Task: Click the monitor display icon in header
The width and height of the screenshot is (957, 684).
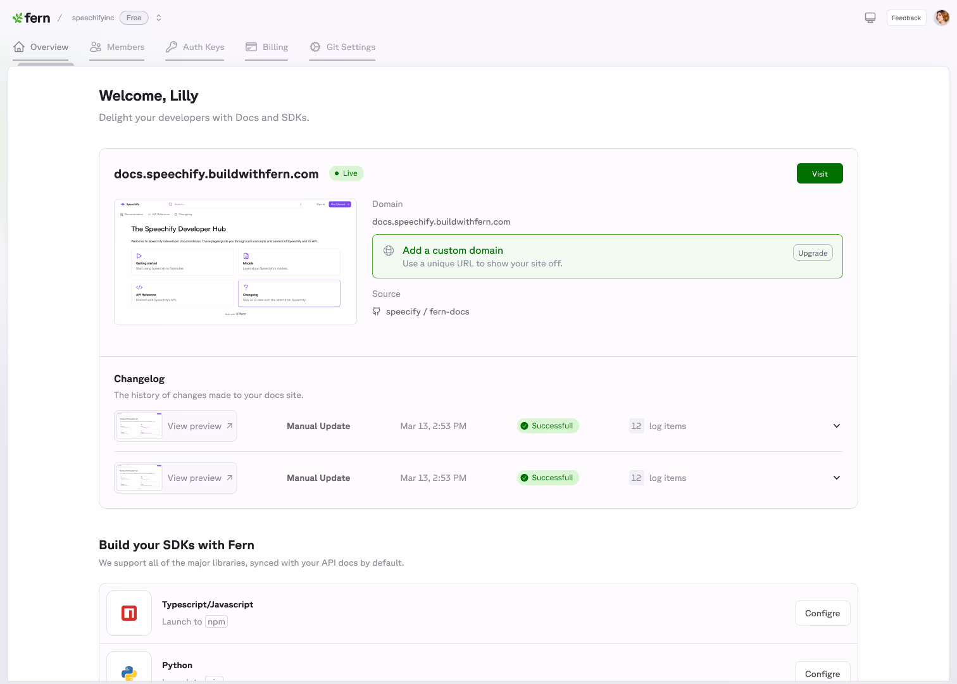Action: tap(870, 18)
